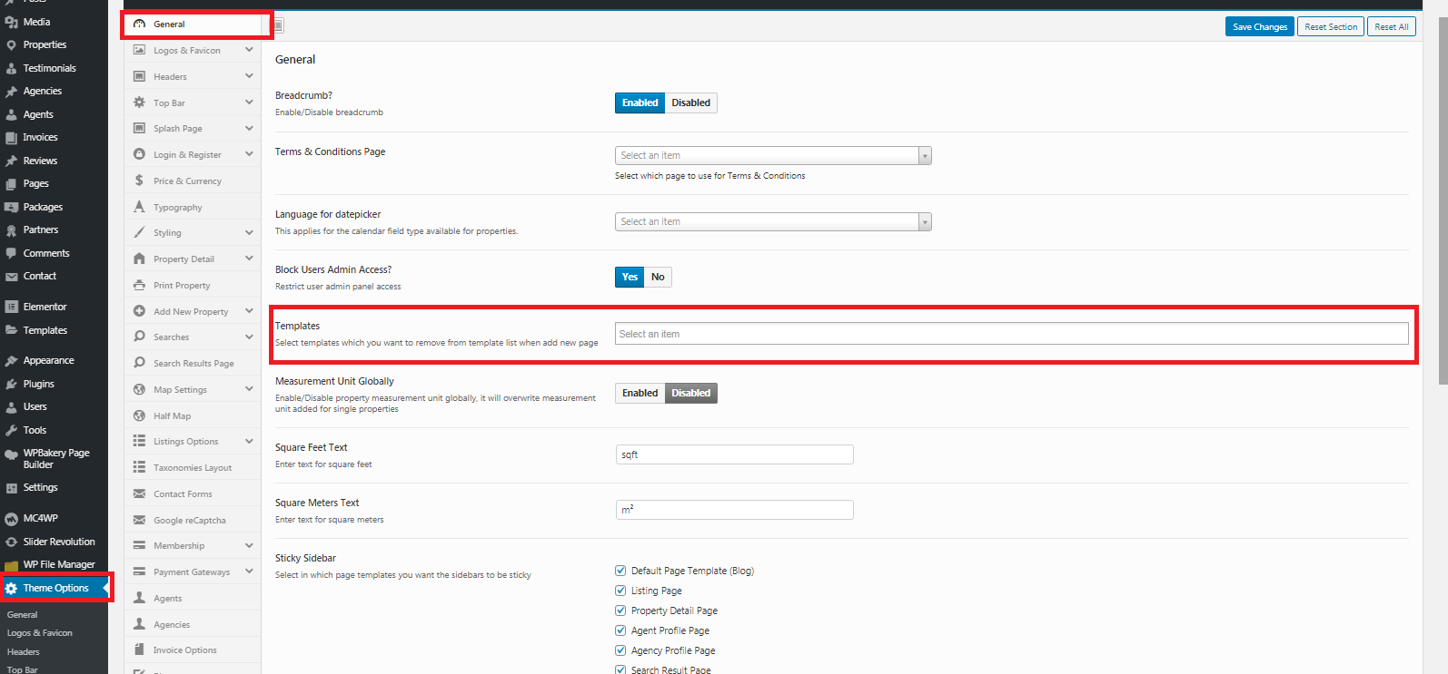This screenshot has height=674, width=1448.
Task: Click the Login & Register user icon
Action: (x=139, y=154)
